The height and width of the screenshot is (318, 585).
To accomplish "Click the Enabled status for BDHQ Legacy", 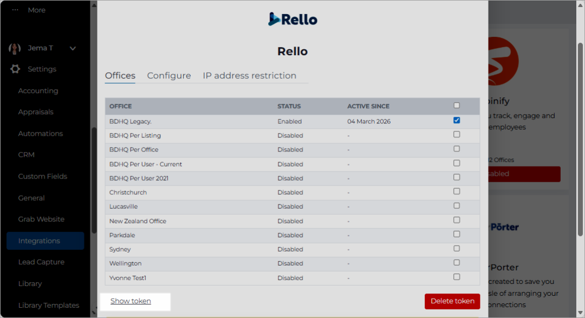I will point(289,121).
